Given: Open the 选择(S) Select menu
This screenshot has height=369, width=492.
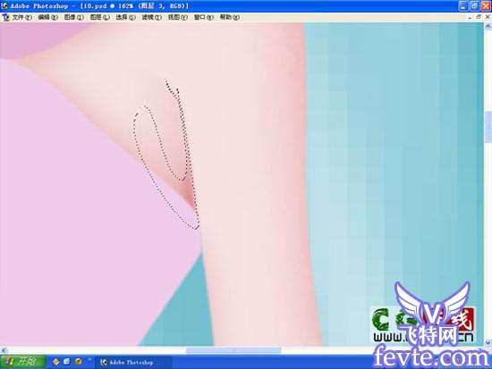Looking at the screenshot, I should [x=125, y=17].
